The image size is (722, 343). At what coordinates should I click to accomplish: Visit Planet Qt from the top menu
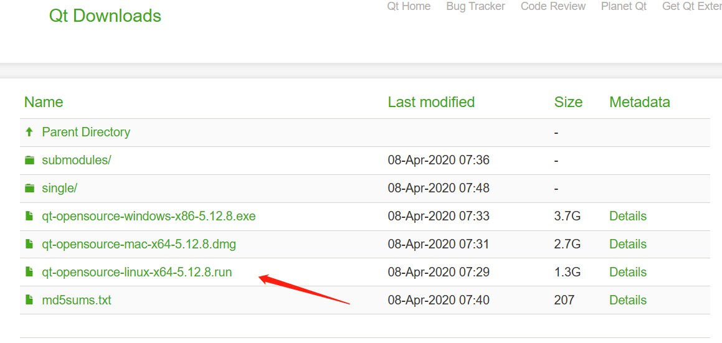pyautogui.click(x=624, y=6)
